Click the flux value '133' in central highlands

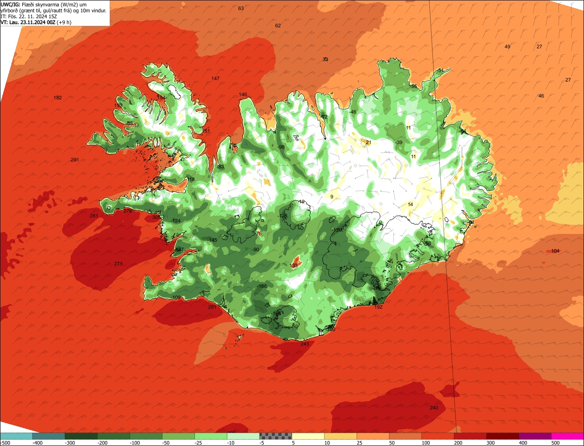(x=294, y=265)
